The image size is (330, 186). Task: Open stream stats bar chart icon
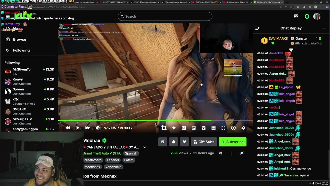pyautogui.click(x=184, y=128)
